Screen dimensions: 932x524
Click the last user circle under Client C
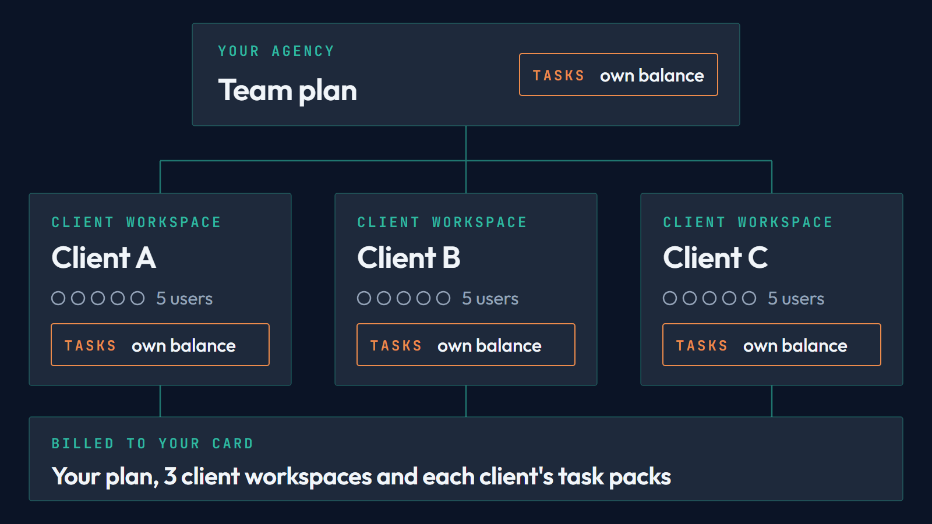pos(749,298)
